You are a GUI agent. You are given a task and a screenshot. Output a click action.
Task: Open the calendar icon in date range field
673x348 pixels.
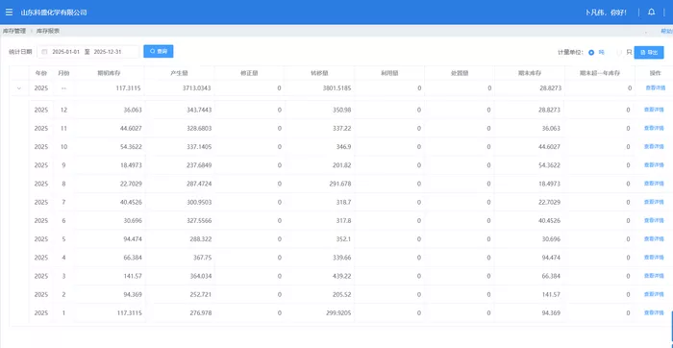click(x=44, y=52)
